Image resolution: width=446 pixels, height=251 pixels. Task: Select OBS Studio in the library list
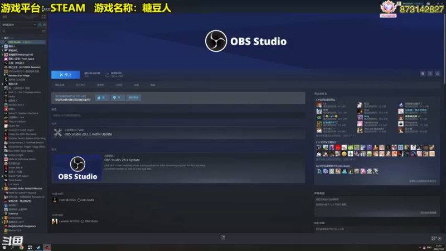point(23,42)
